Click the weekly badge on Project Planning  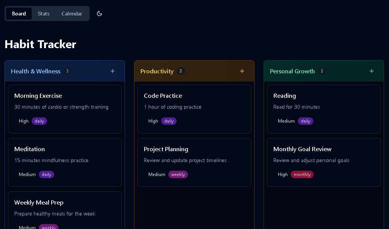pyautogui.click(x=178, y=174)
